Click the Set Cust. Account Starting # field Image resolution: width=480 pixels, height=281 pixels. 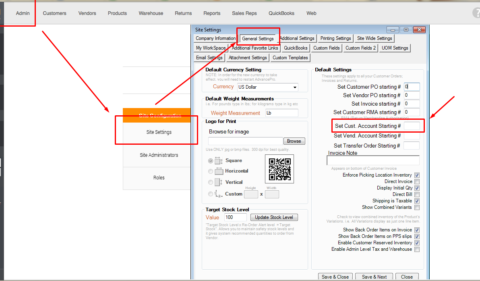coord(412,126)
